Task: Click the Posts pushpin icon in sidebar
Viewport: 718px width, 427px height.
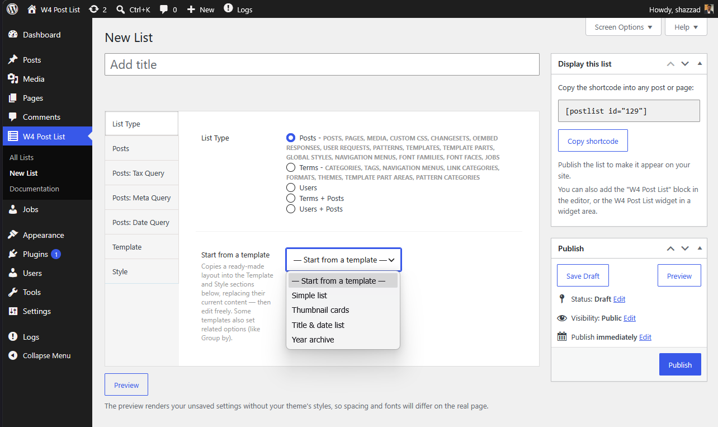Action: [x=13, y=60]
